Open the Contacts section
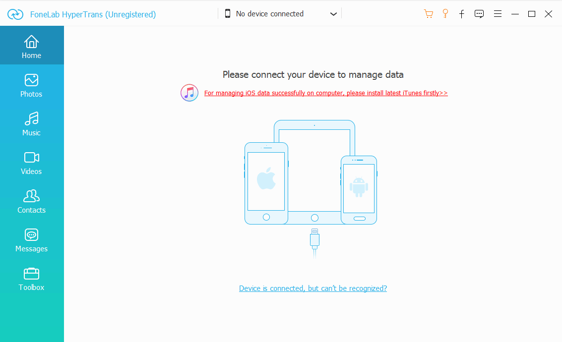This screenshot has width=562, height=342. [32, 201]
